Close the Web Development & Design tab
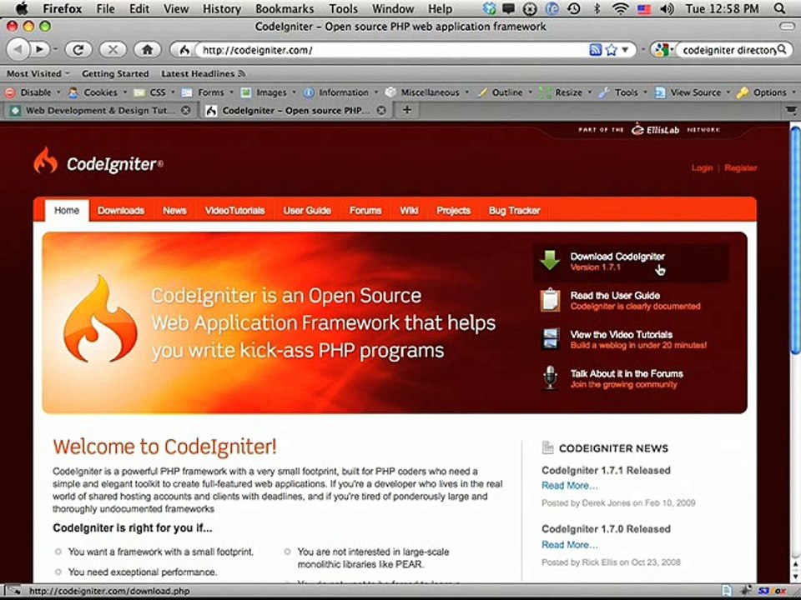801x600 pixels. [186, 110]
